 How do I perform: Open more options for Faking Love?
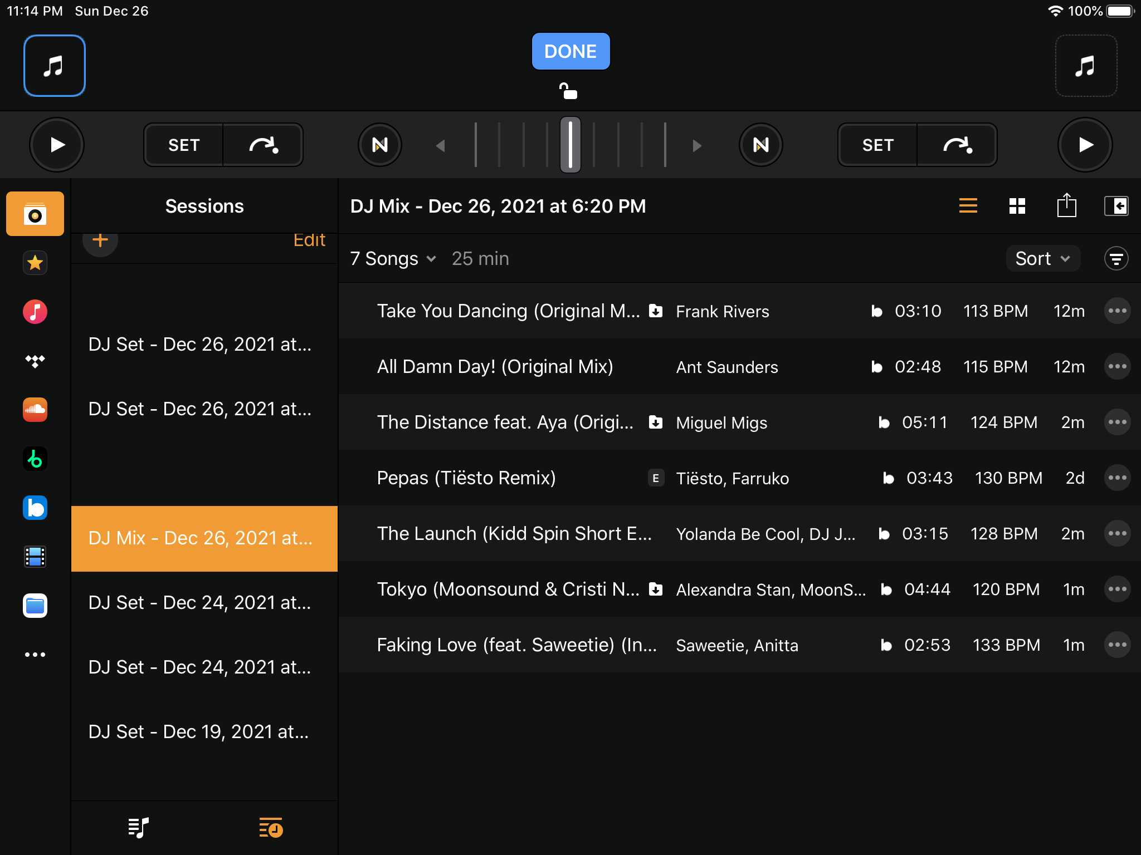1117,645
